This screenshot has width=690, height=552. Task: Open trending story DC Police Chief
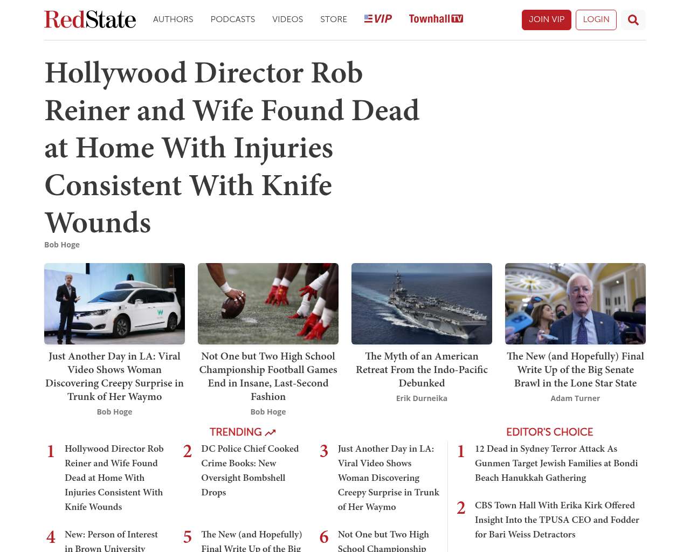pos(250,470)
